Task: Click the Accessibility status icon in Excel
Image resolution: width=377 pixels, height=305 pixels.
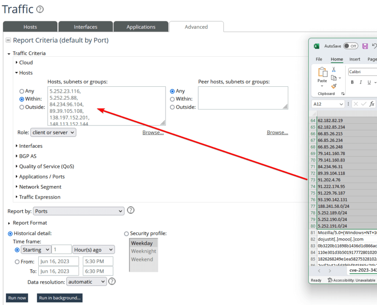Action: 330,280
